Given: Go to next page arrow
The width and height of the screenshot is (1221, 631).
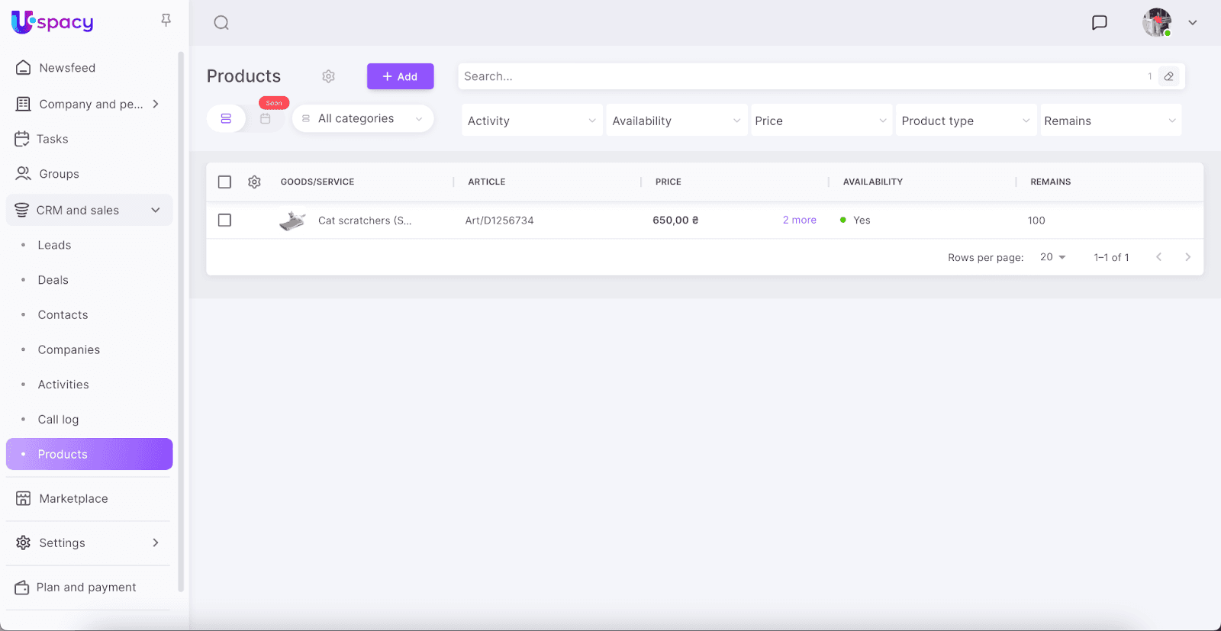Looking at the screenshot, I should tap(1187, 257).
